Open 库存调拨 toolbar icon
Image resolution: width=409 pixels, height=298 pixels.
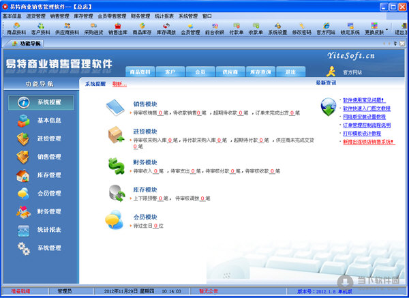point(166,29)
